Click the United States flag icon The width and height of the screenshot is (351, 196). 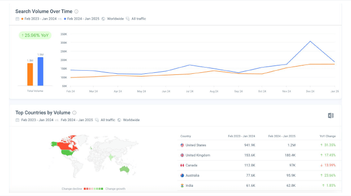182,145
